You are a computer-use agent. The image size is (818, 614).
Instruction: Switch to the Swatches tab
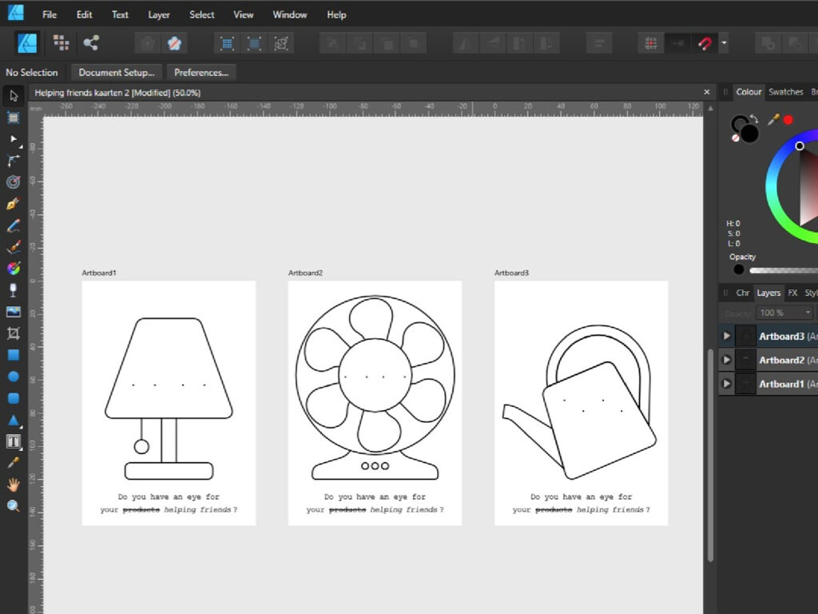[785, 92]
